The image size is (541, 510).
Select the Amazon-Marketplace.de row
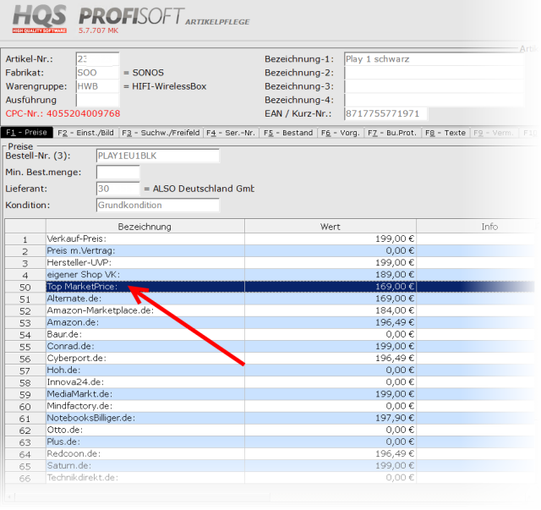tap(270, 310)
